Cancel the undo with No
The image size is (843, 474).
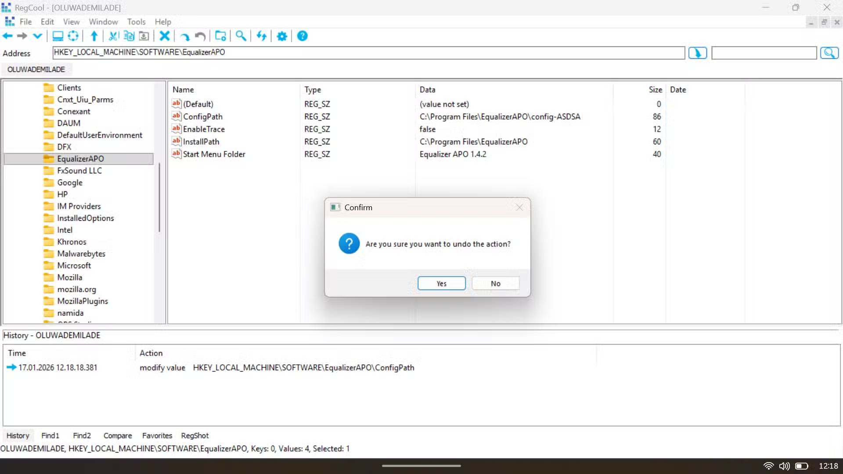495,283
